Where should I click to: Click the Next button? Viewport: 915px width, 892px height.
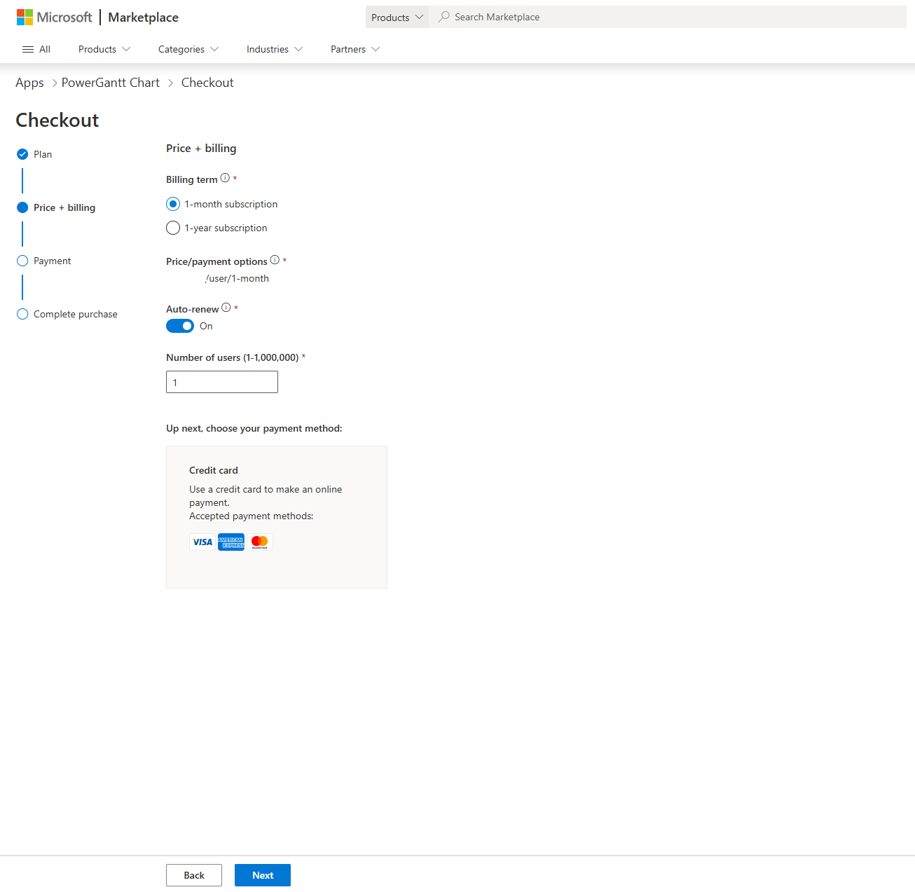[x=263, y=875]
